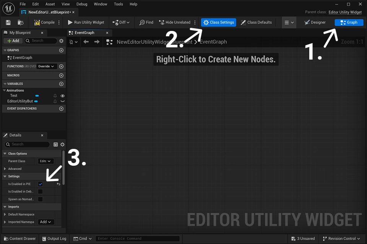Select the Test variable
The height and width of the screenshot is (244, 367).
[x=14, y=95]
